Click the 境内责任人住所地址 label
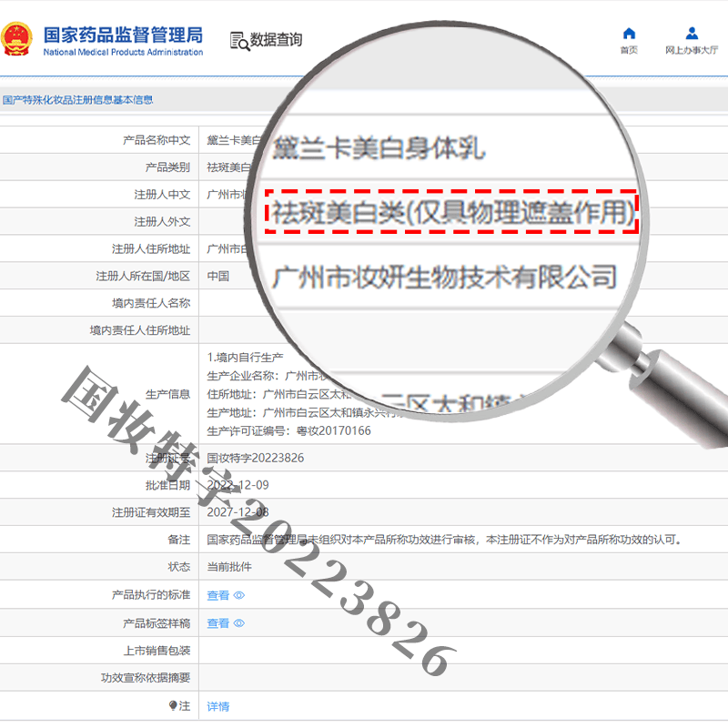The image size is (728, 728). [140, 330]
